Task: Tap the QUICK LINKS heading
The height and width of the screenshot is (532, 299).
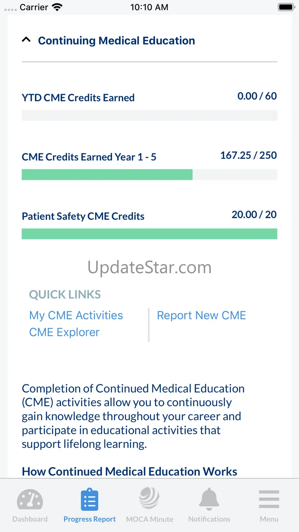Action: click(65, 295)
